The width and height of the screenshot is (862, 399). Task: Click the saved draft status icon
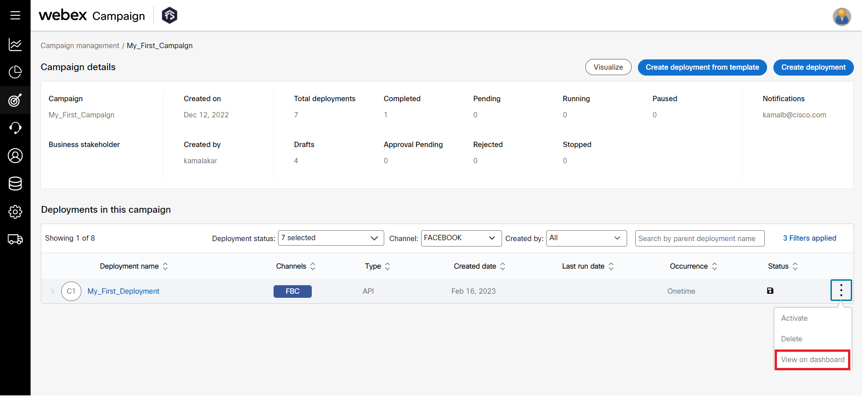tap(770, 291)
